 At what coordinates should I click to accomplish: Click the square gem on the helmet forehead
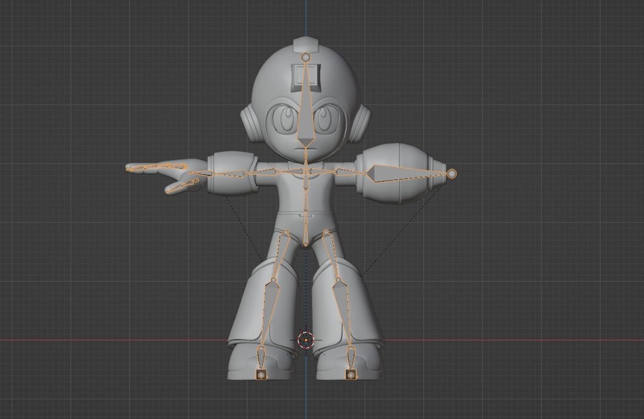305,77
